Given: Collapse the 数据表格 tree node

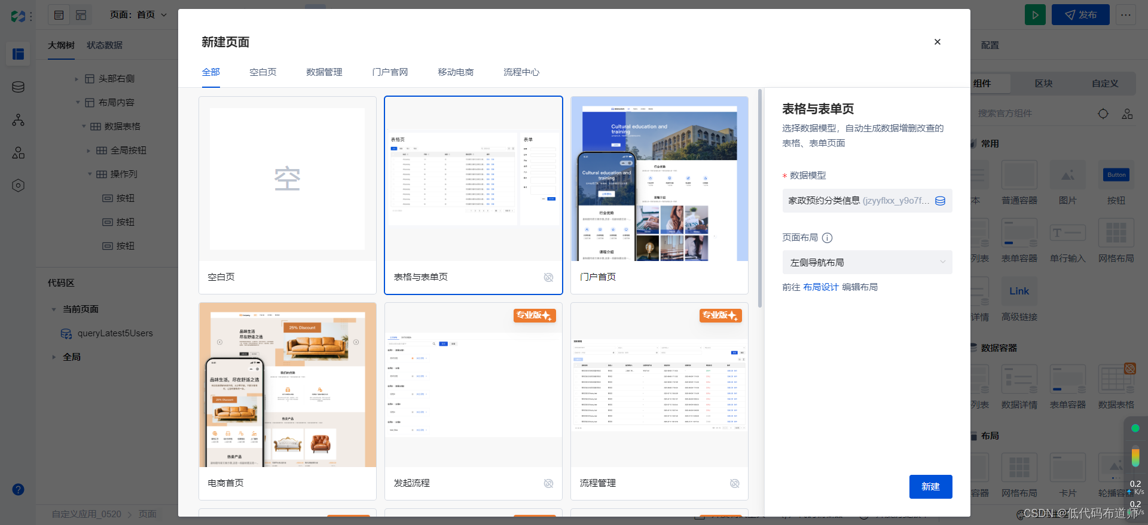Looking at the screenshot, I should [x=84, y=127].
